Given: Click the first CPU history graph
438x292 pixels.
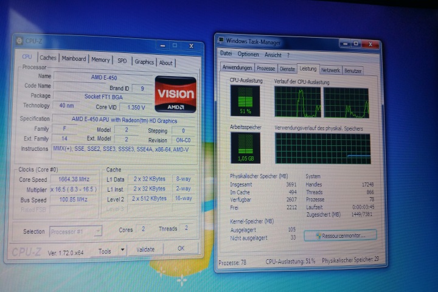Looking at the screenshot, I should (x=297, y=102).
